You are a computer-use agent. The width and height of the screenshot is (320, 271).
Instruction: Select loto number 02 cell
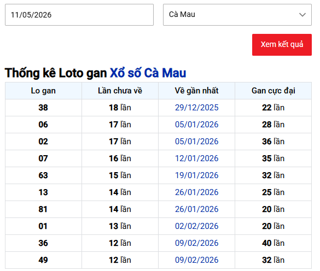click(43, 142)
